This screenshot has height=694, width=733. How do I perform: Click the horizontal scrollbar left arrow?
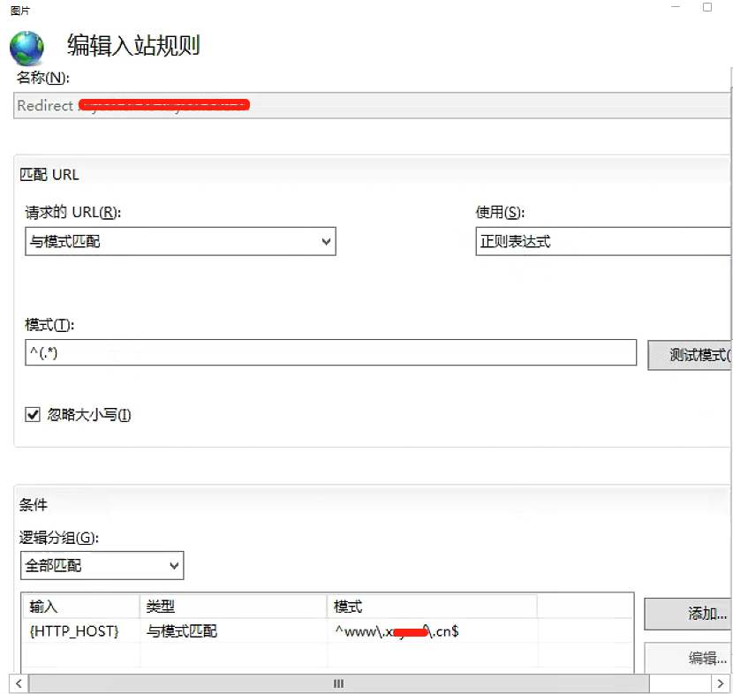(x=17, y=683)
